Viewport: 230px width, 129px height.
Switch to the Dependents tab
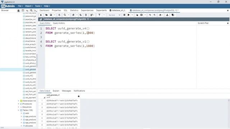[101, 10]
